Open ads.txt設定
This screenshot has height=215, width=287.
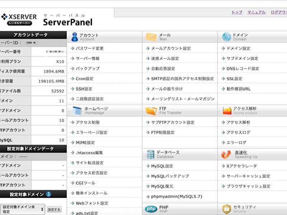87,213
